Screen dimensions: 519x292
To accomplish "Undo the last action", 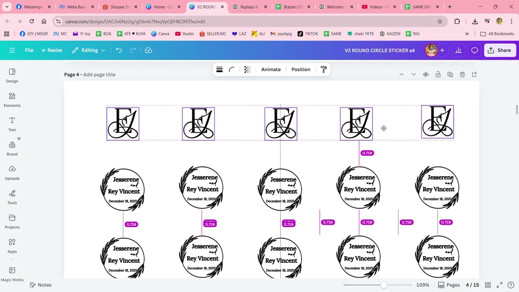I will click(119, 50).
